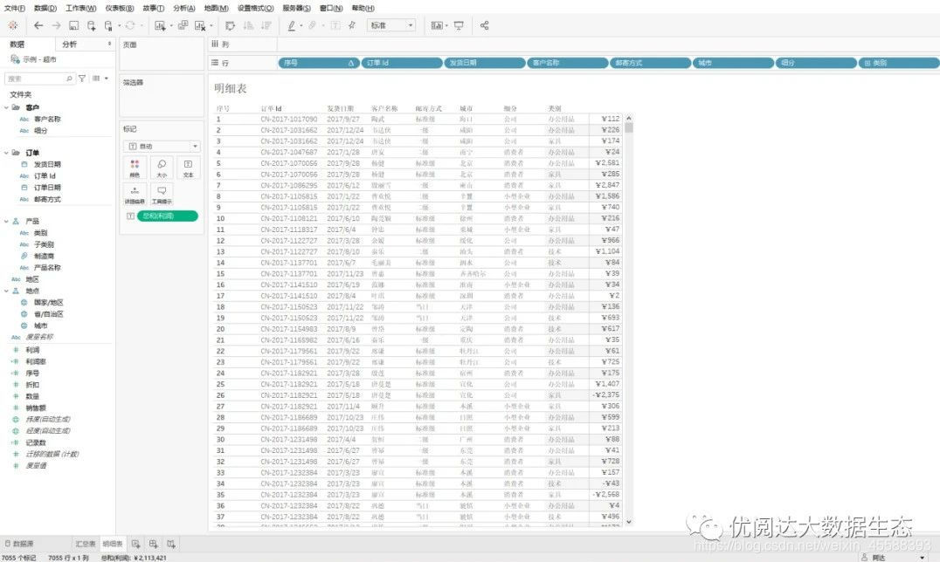Image resolution: width=940 pixels, height=562 pixels.
Task: Click 大小 size button on marks card
Action: point(162,168)
